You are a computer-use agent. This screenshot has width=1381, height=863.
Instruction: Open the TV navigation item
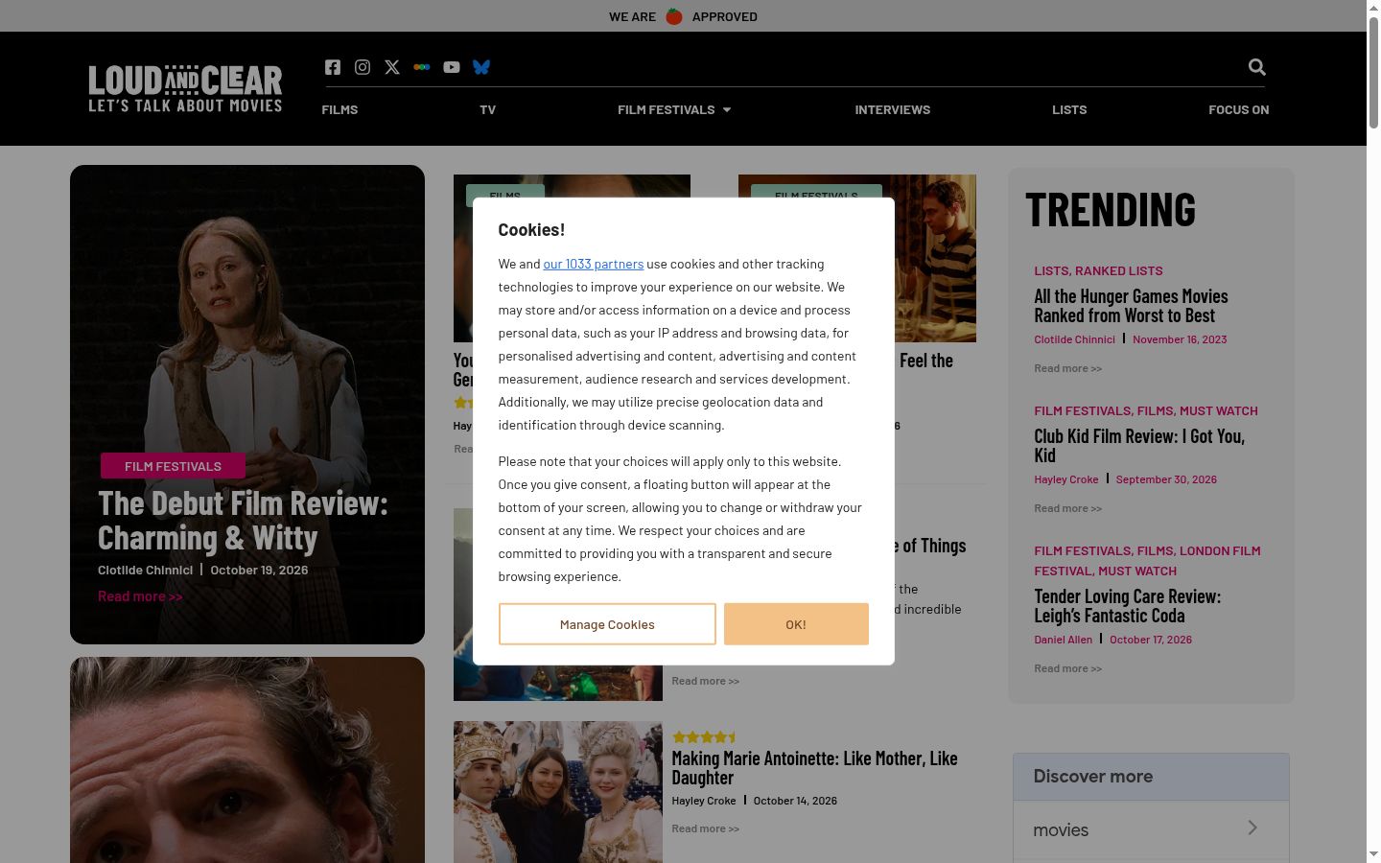(x=488, y=109)
